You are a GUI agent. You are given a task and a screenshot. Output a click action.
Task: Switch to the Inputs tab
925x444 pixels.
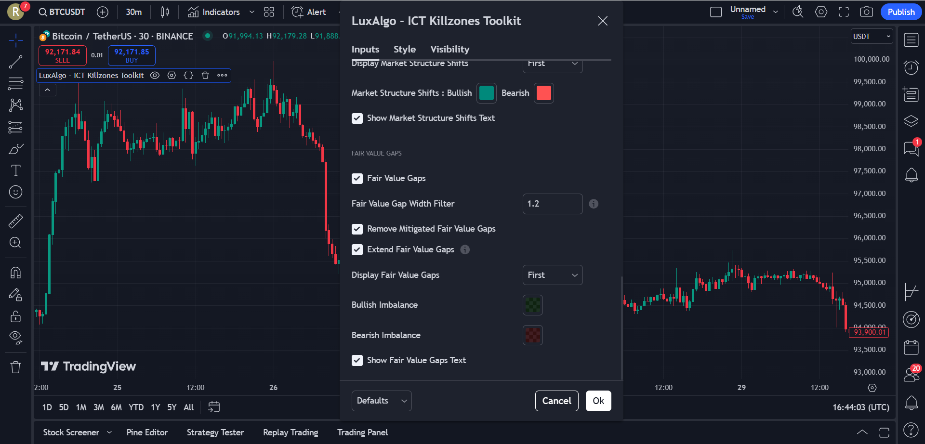365,49
